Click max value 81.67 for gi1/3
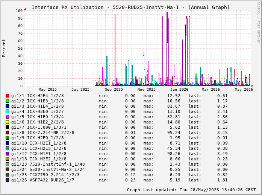 (x=174, y=106)
